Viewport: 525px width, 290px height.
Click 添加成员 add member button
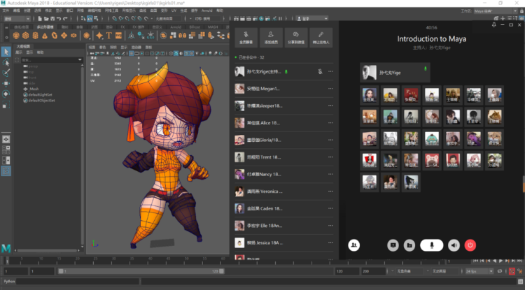point(271,38)
